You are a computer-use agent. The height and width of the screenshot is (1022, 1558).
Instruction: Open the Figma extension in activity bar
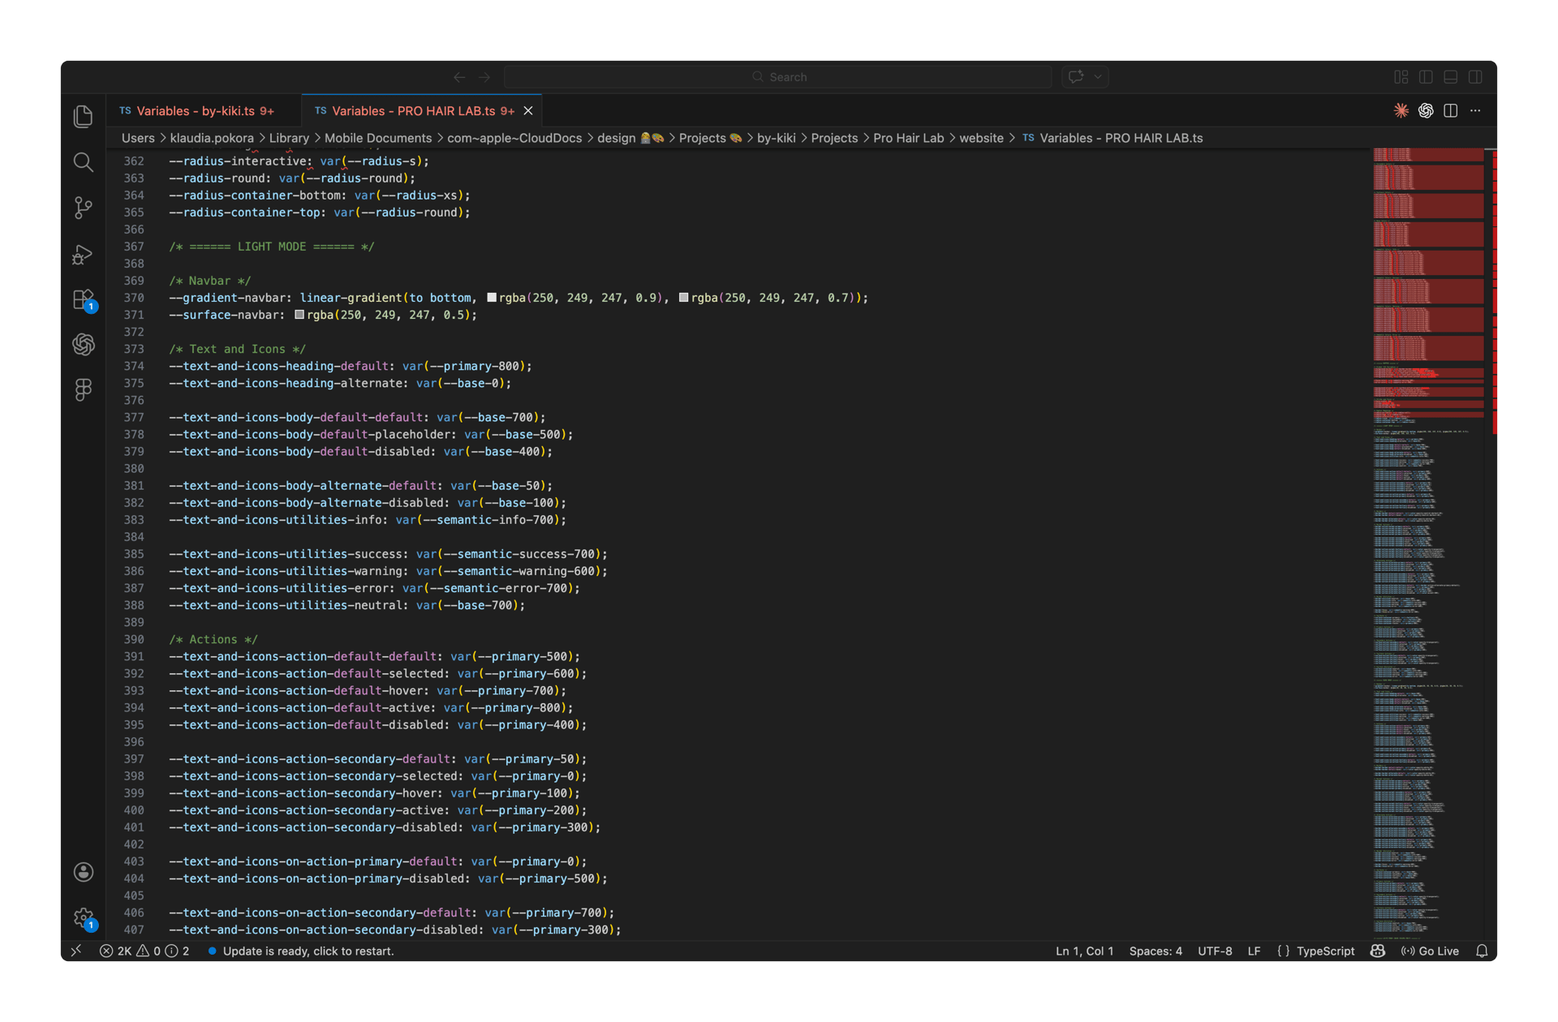pos(83,390)
